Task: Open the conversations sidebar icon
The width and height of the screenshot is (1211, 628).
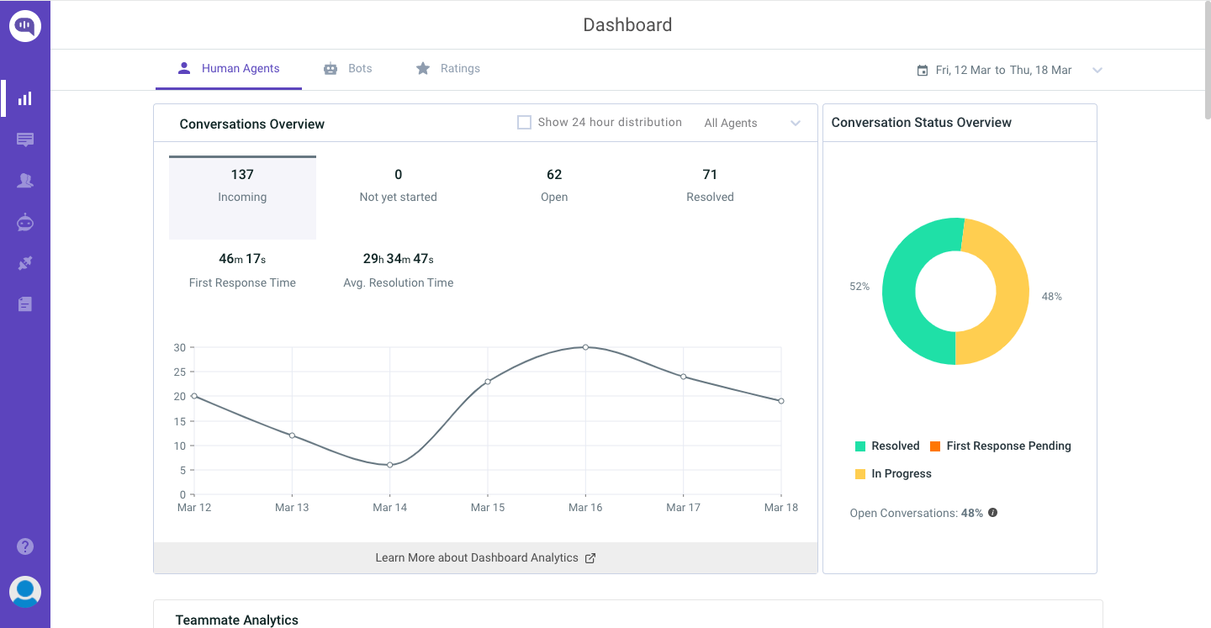Action: pos(25,140)
